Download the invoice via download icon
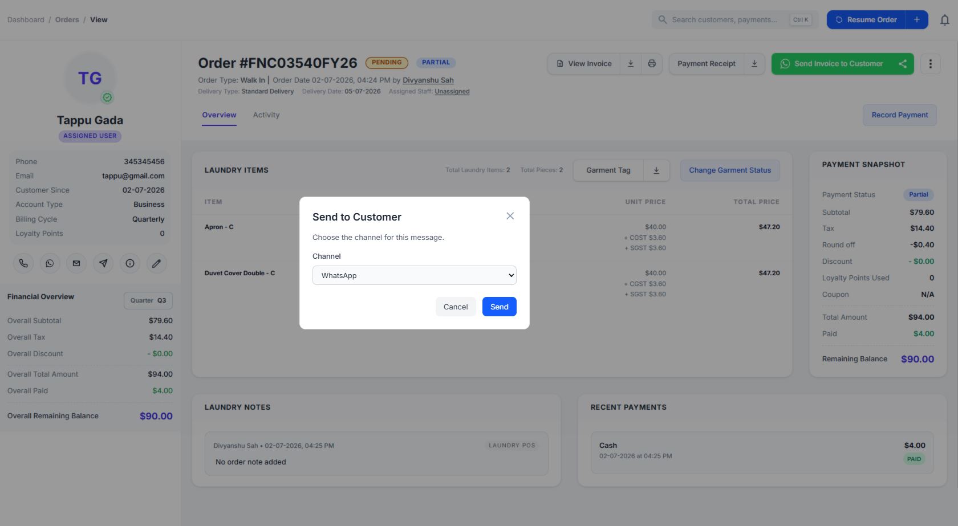The height and width of the screenshot is (526, 958). [631, 64]
